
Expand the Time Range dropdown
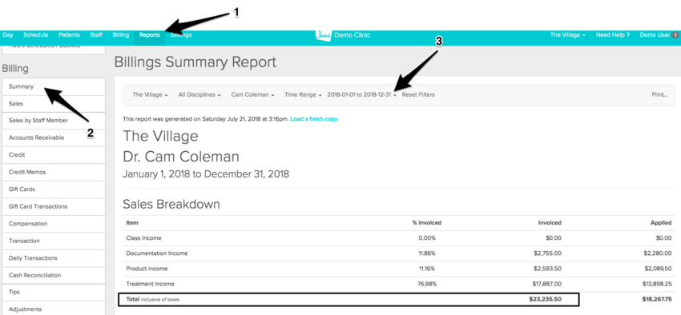pyautogui.click(x=303, y=94)
